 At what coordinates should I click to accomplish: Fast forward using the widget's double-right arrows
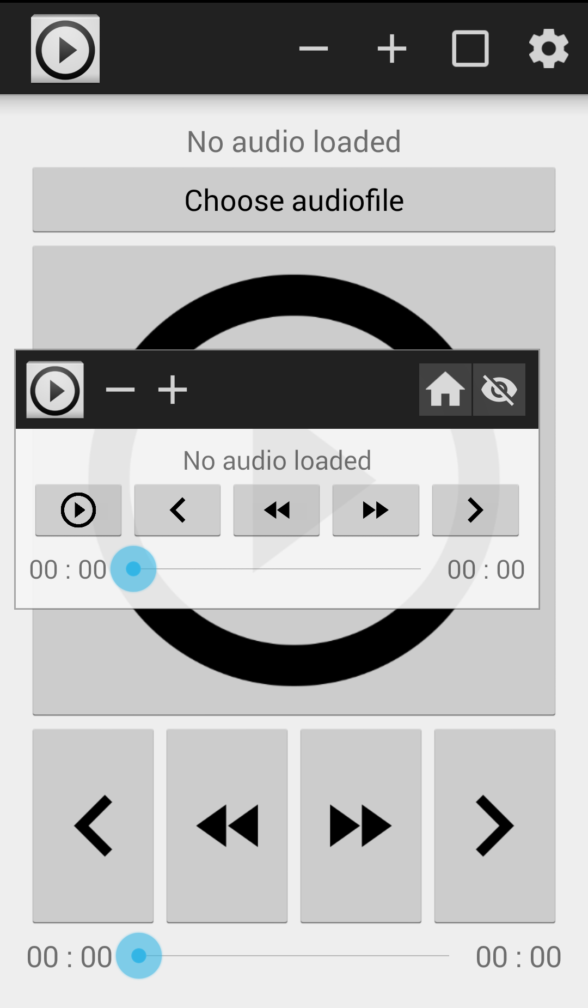(376, 510)
